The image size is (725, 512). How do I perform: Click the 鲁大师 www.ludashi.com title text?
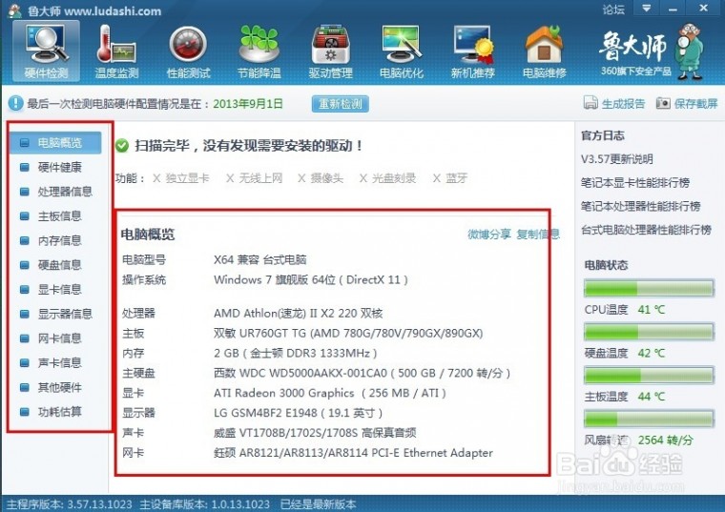(94, 10)
